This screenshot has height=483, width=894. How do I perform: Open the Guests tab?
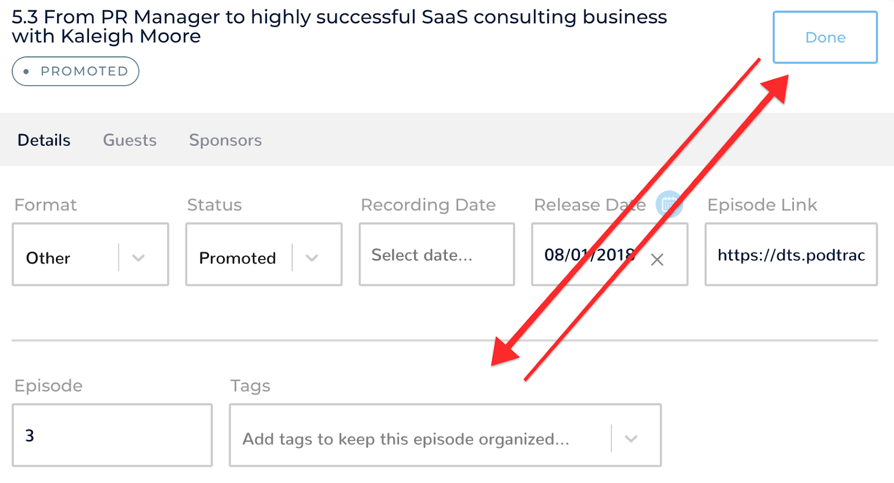point(130,140)
